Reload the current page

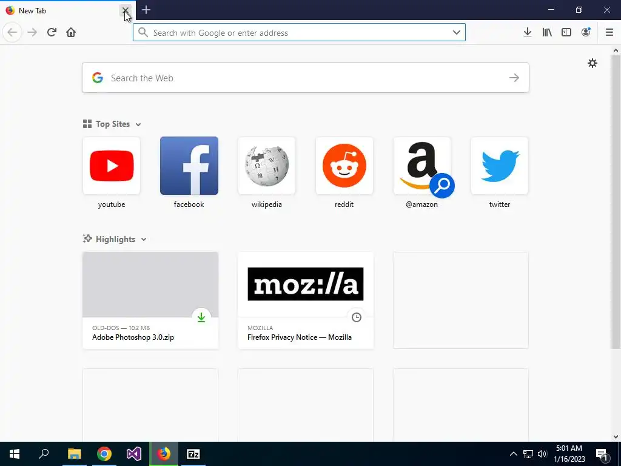click(52, 32)
